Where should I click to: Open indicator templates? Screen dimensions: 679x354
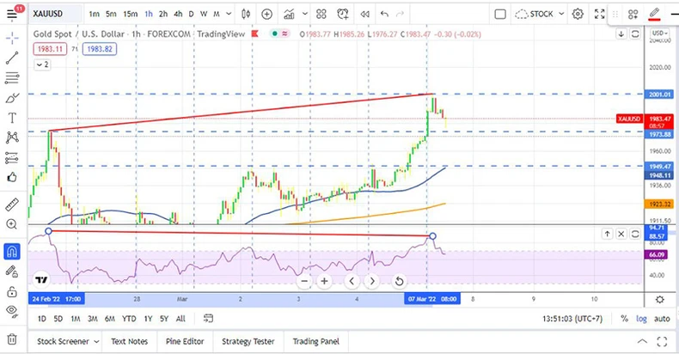(x=321, y=15)
